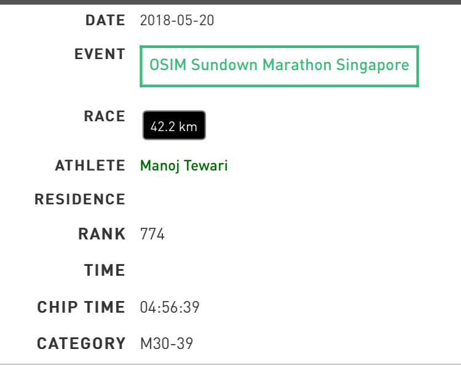461x365 pixels.
Task: Click the RACE label
Action: coord(104,116)
